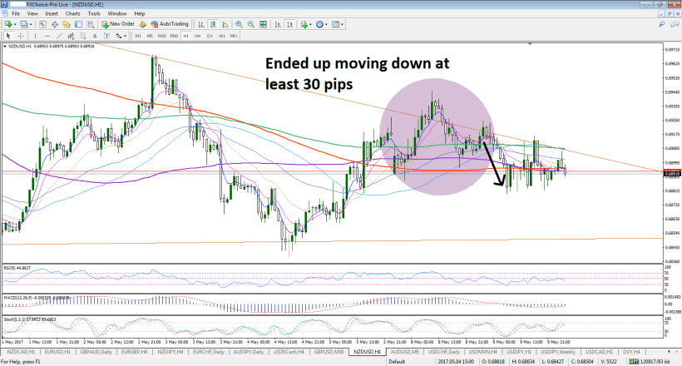Click the RSI(9) indicator label
The height and width of the screenshot is (366, 682).
(17, 268)
